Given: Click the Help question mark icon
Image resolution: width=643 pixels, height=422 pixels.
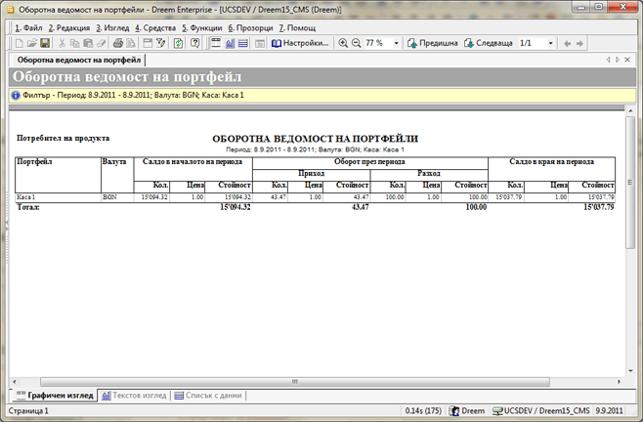Looking at the screenshot, I should [x=195, y=43].
